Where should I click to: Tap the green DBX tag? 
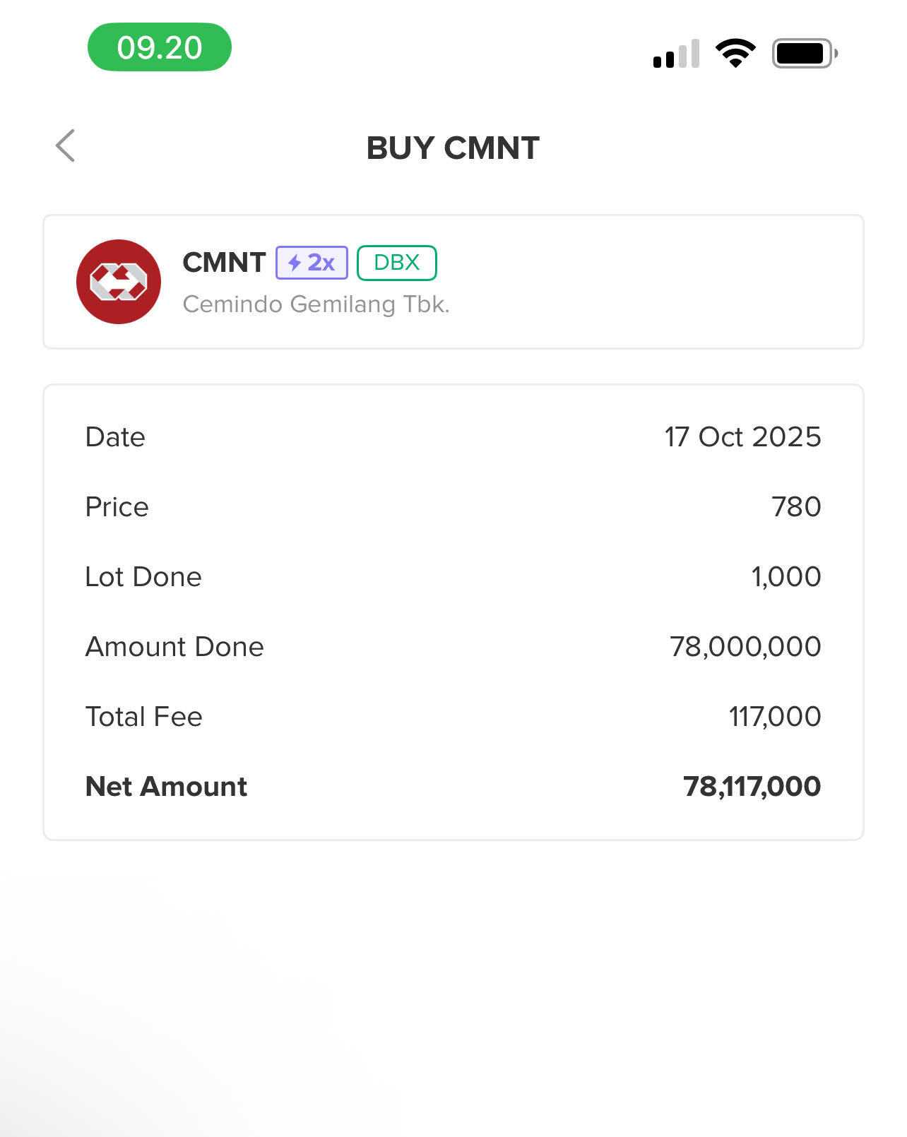click(x=396, y=263)
